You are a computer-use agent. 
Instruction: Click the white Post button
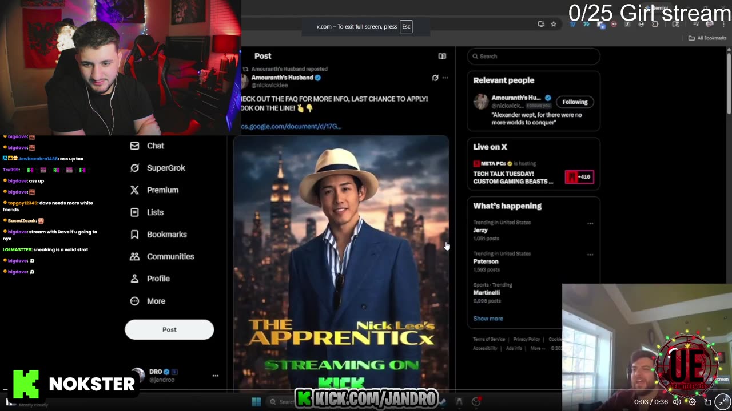[169, 329]
